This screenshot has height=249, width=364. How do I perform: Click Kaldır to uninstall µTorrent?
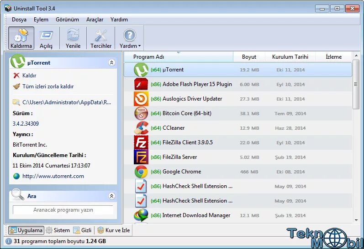tap(29, 76)
